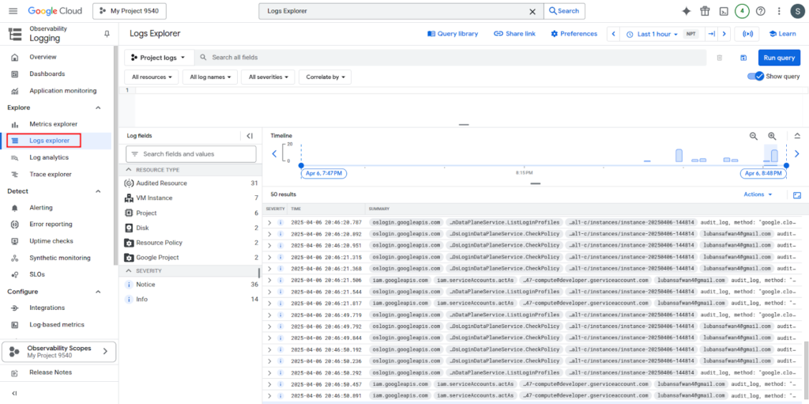809x404 pixels.
Task: Focus the Search all fields input
Action: 451,58
